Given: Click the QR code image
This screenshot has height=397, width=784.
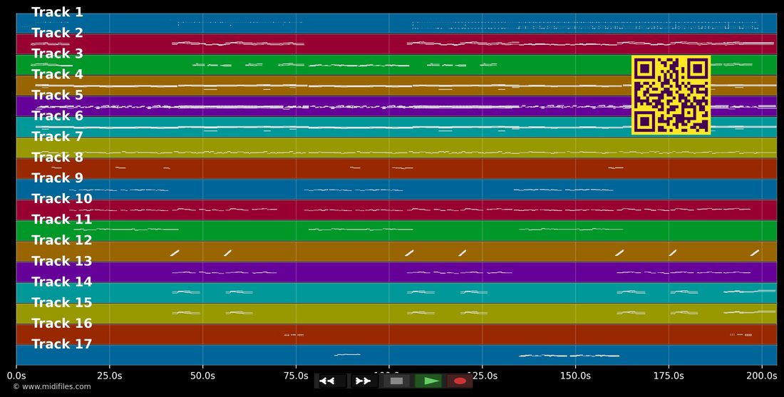Looking at the screenshot, I should pos(671,95).
